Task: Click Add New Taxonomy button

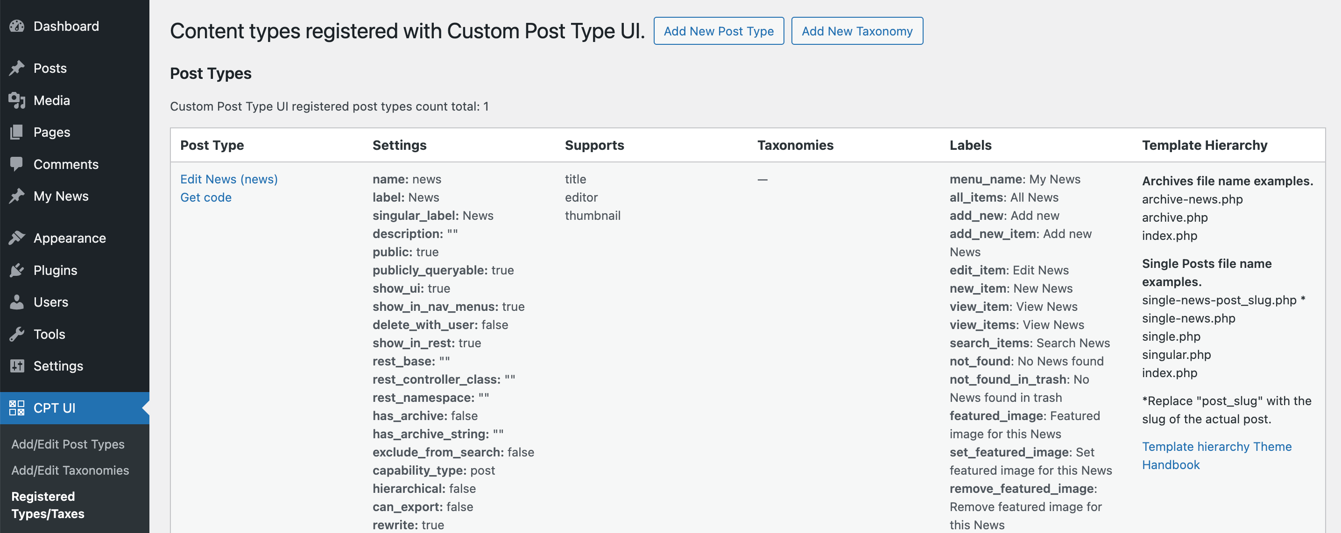Action: tap(857, 30)
